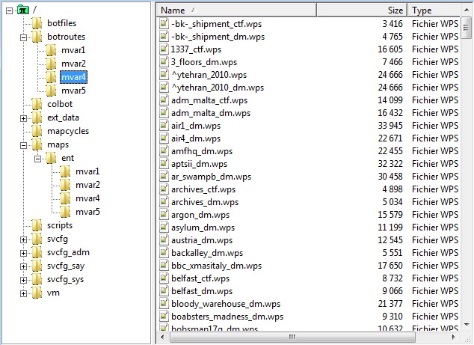This screenshot has width=474, height=345.
Task: Click the root directory drive icon
Action: (24, 10)
